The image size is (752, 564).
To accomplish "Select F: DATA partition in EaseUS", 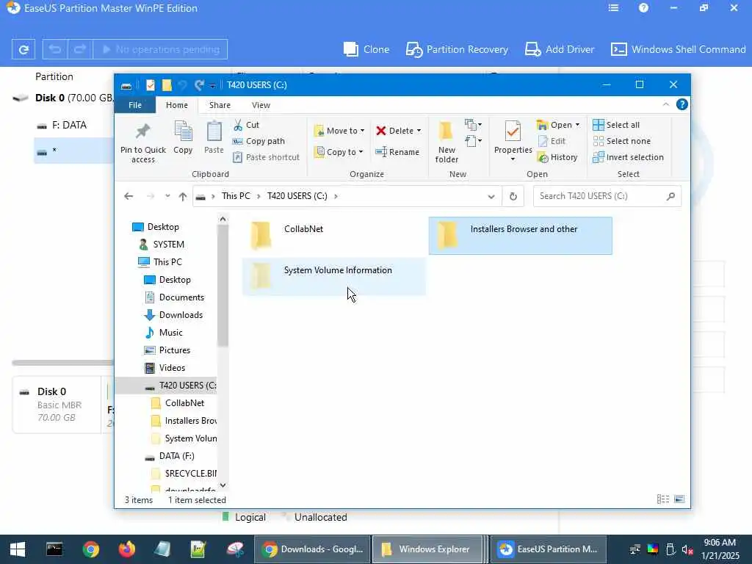I will pos(69,125).
